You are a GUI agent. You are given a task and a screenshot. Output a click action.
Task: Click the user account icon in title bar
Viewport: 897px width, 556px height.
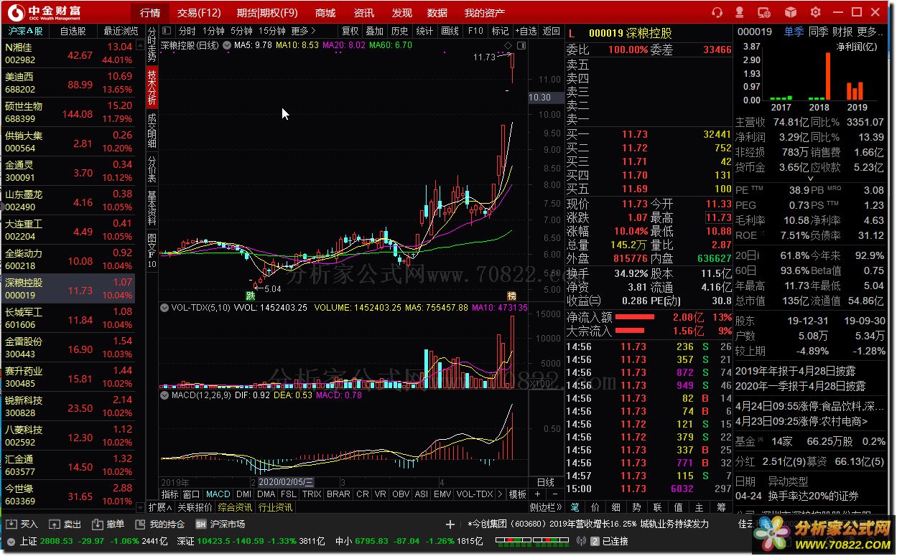740,12
